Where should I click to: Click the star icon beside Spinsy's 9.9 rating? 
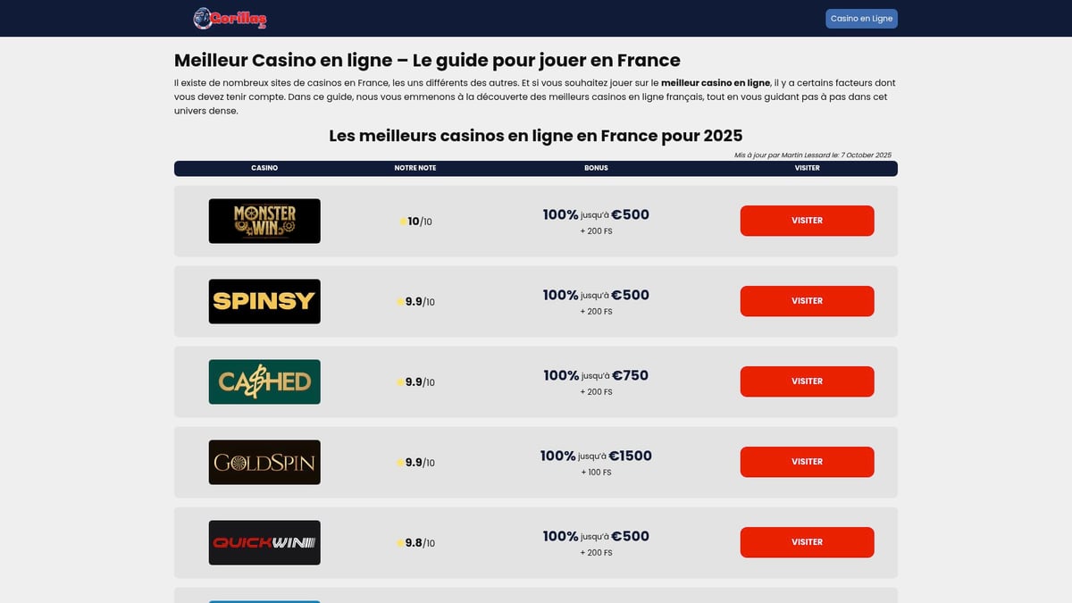point(401,301)
